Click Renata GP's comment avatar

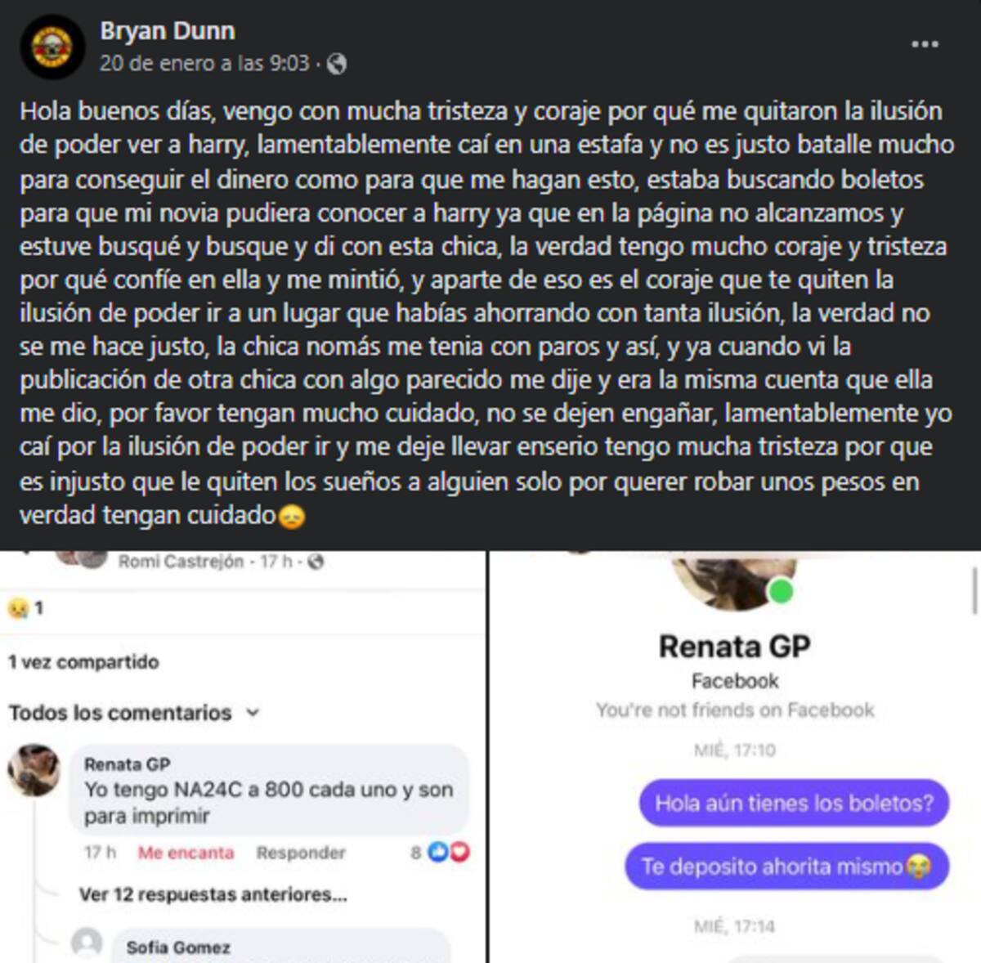pos(34,770)
